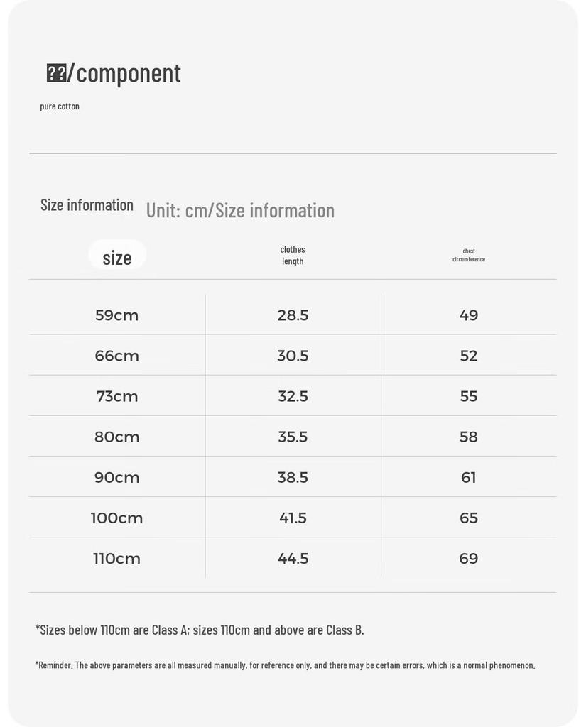
Task: Select the 80cm size cell
Action: pyautogui.click(x=117, y=437)
